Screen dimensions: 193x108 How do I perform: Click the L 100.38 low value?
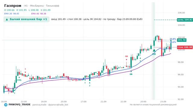coord(33,10)
